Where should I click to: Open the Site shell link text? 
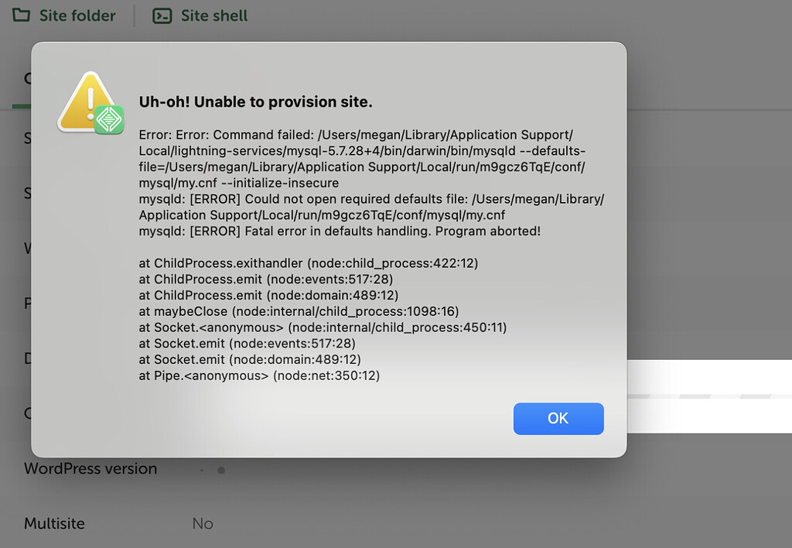point(214,15)
